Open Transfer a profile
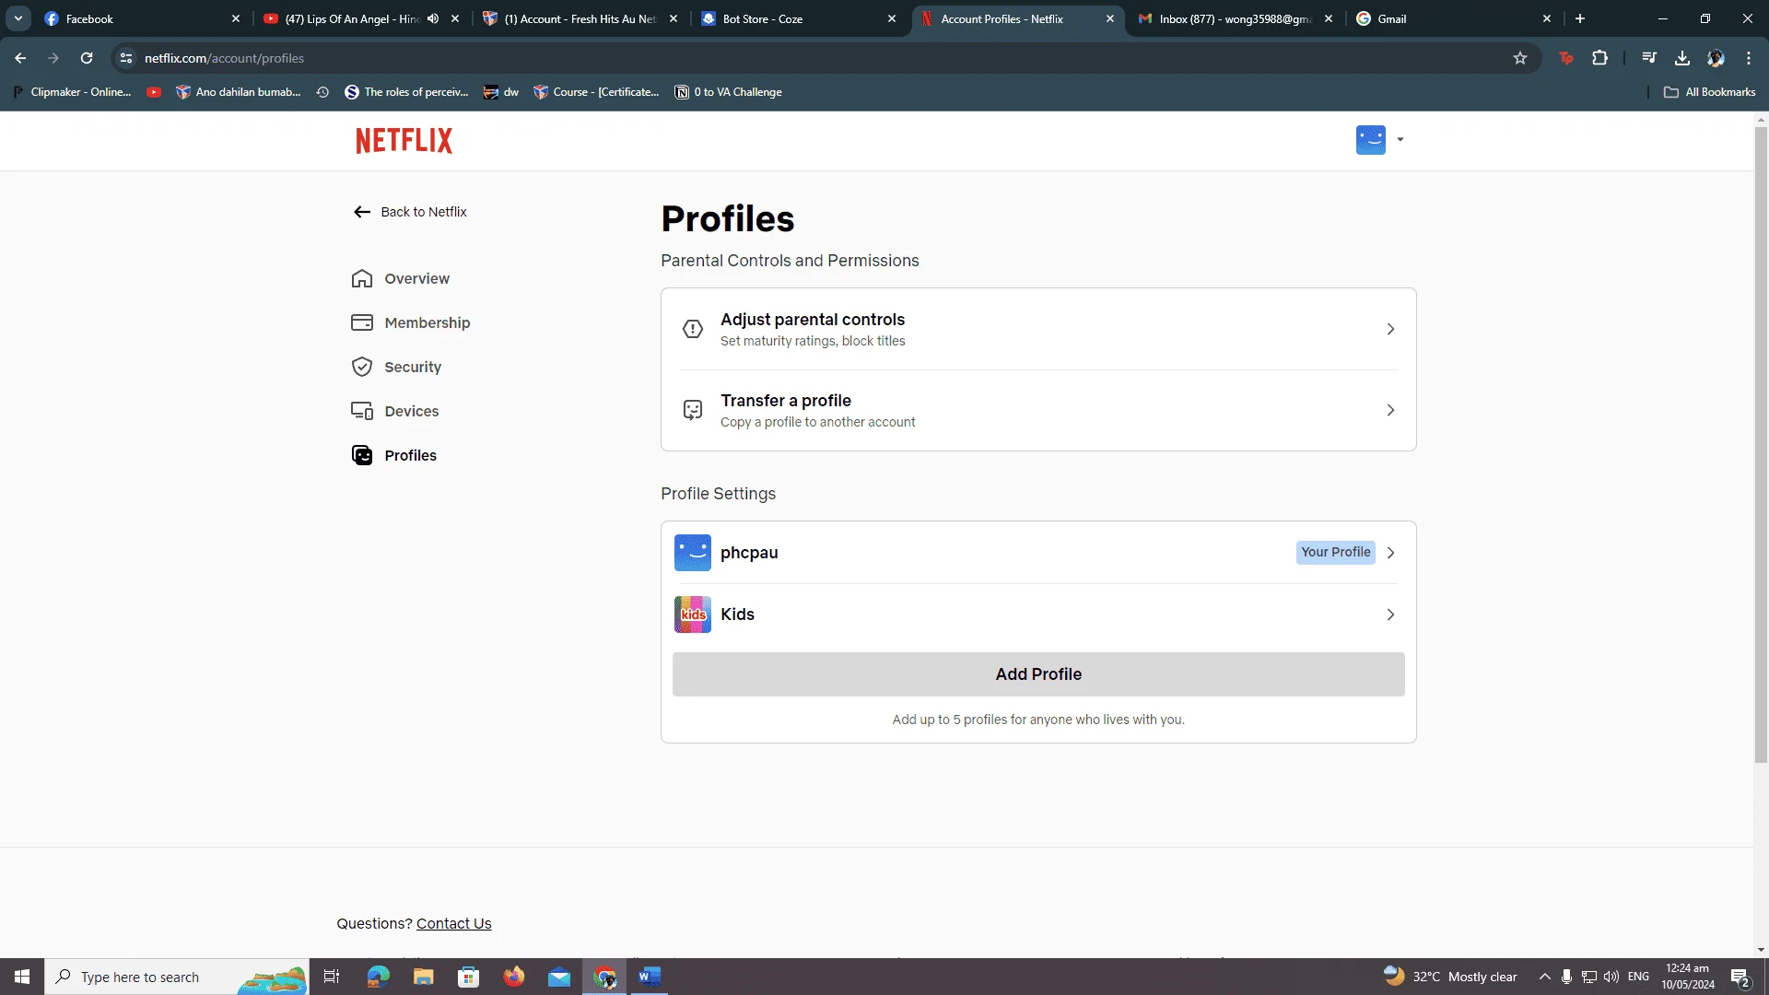 (x=1038, y=410)
